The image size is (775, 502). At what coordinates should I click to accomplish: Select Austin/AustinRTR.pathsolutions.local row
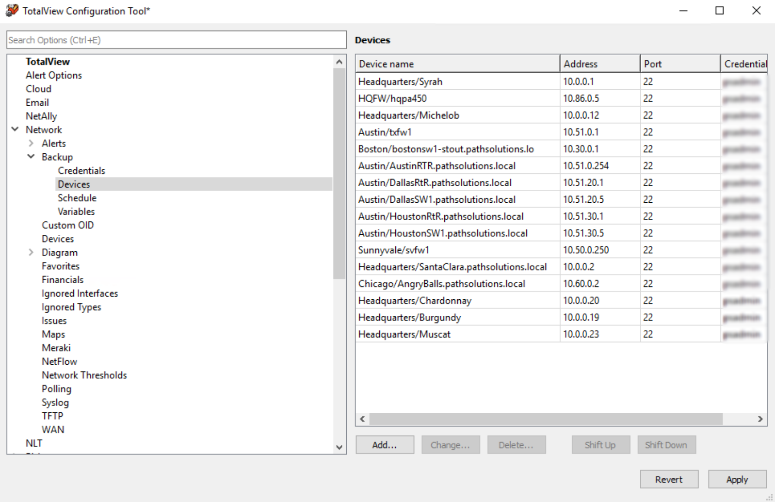(561, 166)
